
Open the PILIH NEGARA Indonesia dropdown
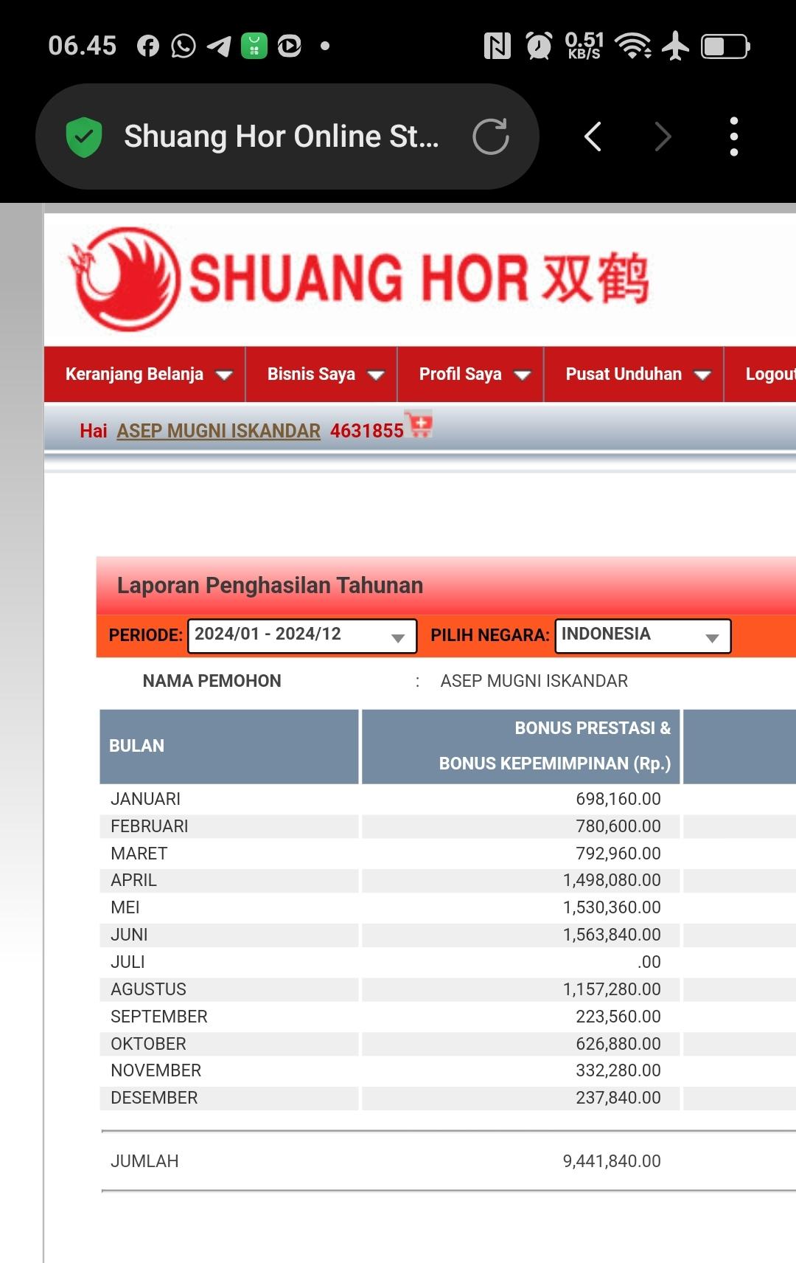tap(643, 636)
